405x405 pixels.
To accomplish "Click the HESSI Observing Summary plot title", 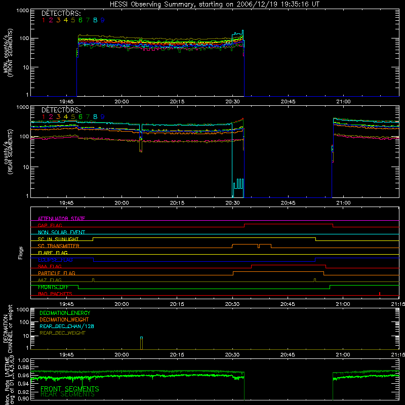I will pos(215,5).
